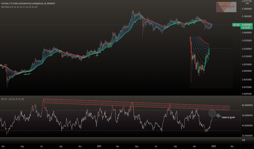Click the Mar label following 2021
254x149 pixels.
pyautogui.click(x=118, y=146)
